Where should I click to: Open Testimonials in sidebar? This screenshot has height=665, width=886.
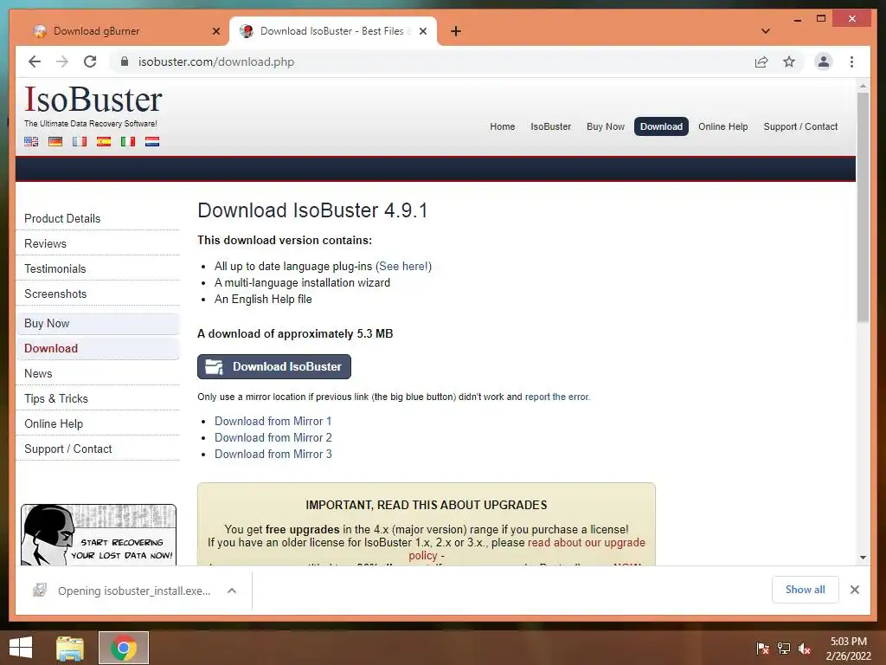tap(55, 268)
